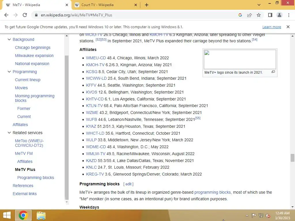Open Chrome's three-dot menu
Image resolution: width=295 pixels, height=221 pixels.
pos(289,15)
